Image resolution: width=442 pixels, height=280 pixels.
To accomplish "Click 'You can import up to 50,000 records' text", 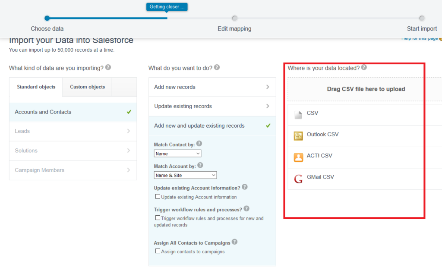I will (x=61, y=50).
